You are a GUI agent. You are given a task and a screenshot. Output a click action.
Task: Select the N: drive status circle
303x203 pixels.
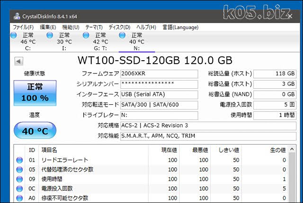[x=122, y=35]
